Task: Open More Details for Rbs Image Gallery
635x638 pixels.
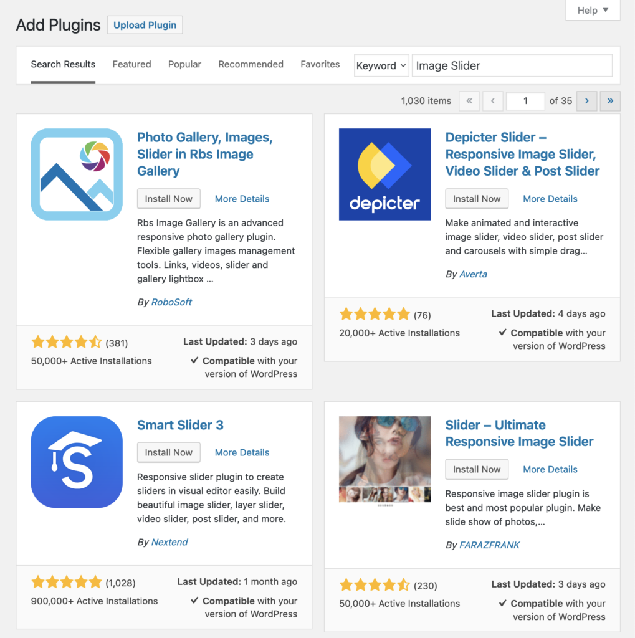Action: pyautogui.click(x=242, y=199)
